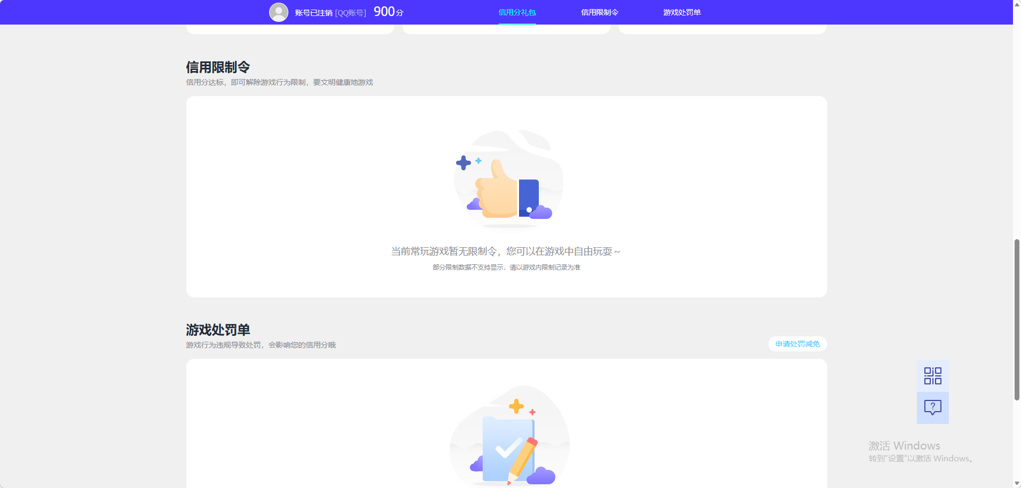This screenshot has width=1021, height=488.
Task: Click the scrollbar up arrow
Action: [x=1016, y=4]
